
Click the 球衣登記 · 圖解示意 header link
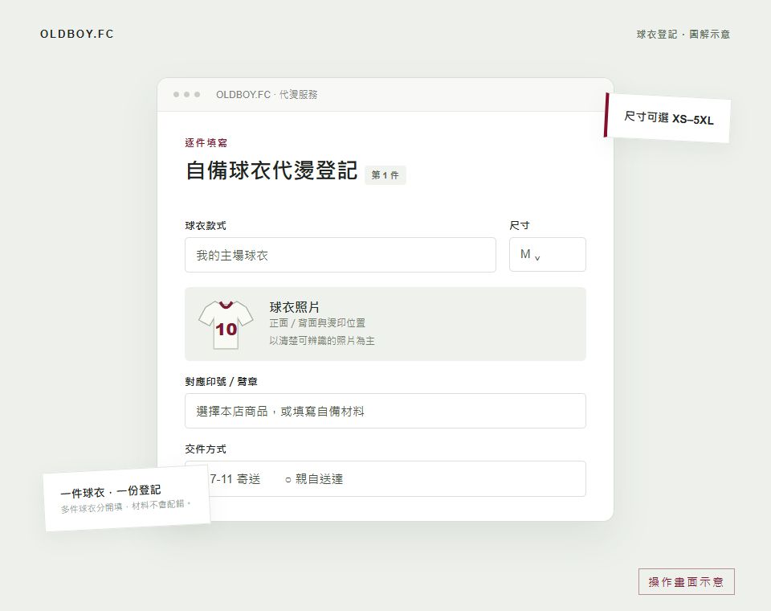[x=683, y=35]
